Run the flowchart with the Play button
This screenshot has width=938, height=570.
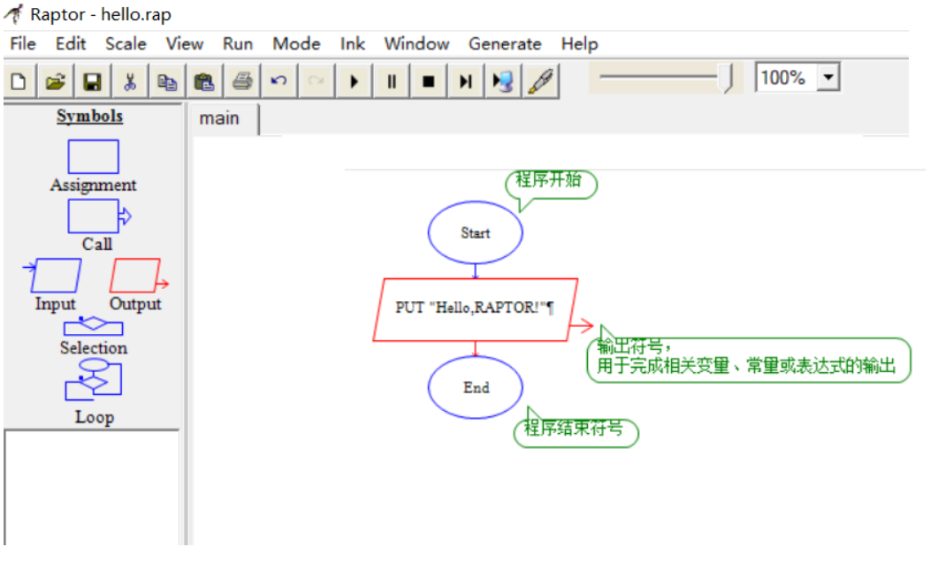354,80
